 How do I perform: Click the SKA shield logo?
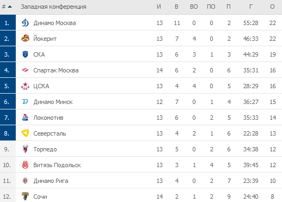pos(25,54)
